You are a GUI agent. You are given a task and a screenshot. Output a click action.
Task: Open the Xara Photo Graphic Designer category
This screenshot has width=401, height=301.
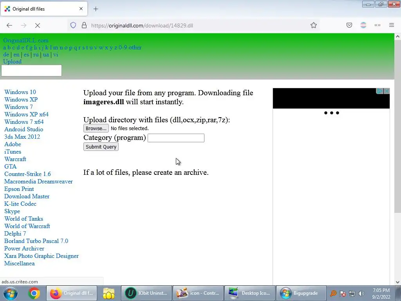pyautogui.click(x=42, y=256)
